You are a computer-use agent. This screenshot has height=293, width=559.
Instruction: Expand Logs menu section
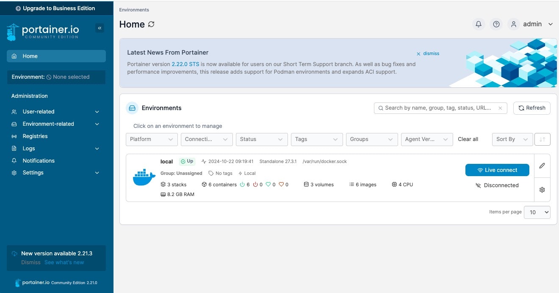(x=56, y=149)
